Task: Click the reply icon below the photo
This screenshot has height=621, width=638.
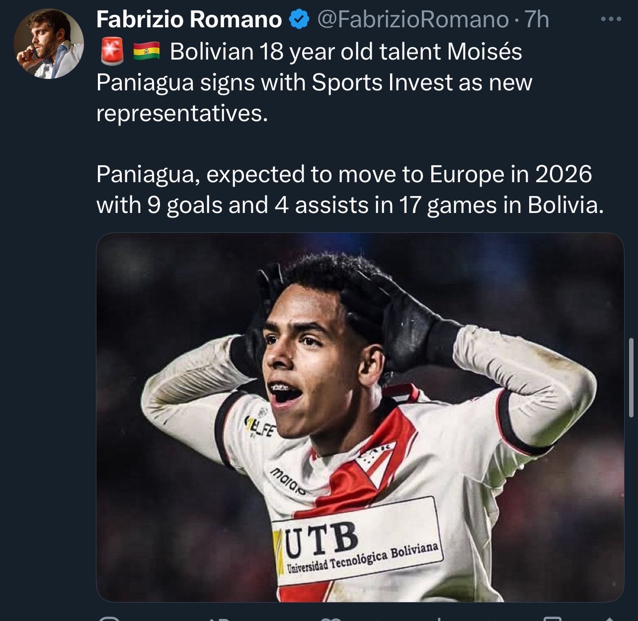Action: click(x=109, y=618)
